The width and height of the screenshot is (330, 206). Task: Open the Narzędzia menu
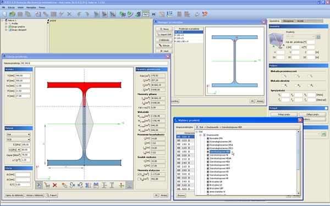point(31,7)
